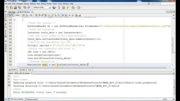Click the 'DTJ48.java saved.' status message
180x101 pixels.
(x=31, y=99)
